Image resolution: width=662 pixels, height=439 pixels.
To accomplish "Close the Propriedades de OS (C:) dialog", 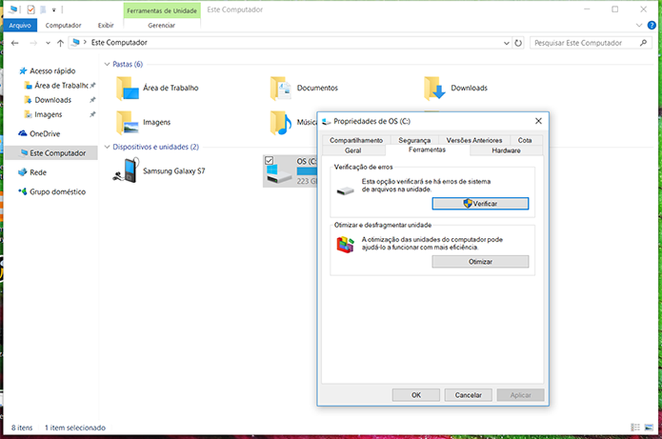I will click(x=538, y=121).
